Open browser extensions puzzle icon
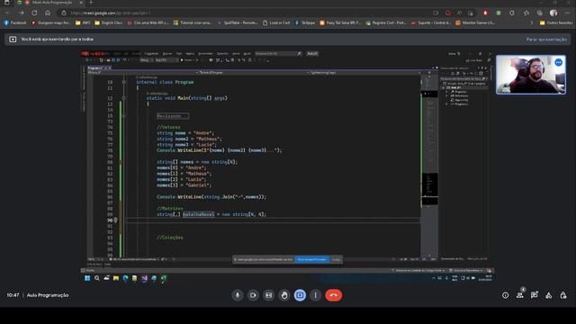Image resolution: width=576 pixels, height=324 pixels. (x=512, y=13)
